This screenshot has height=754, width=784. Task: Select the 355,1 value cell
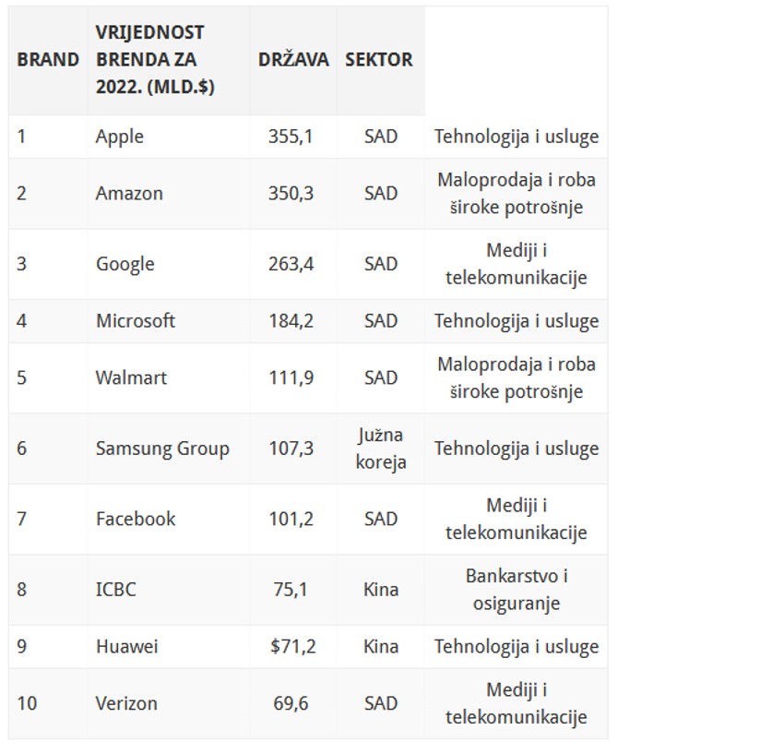pos(291,137)
